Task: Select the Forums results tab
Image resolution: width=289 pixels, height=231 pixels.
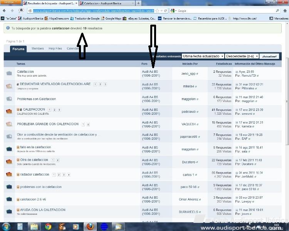Action: click(x=18, y=49)
